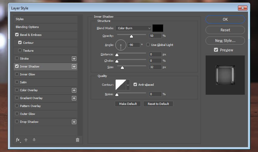Add another Drop Shadow with plus icon
258x152 pixels.
click(74, 122)
